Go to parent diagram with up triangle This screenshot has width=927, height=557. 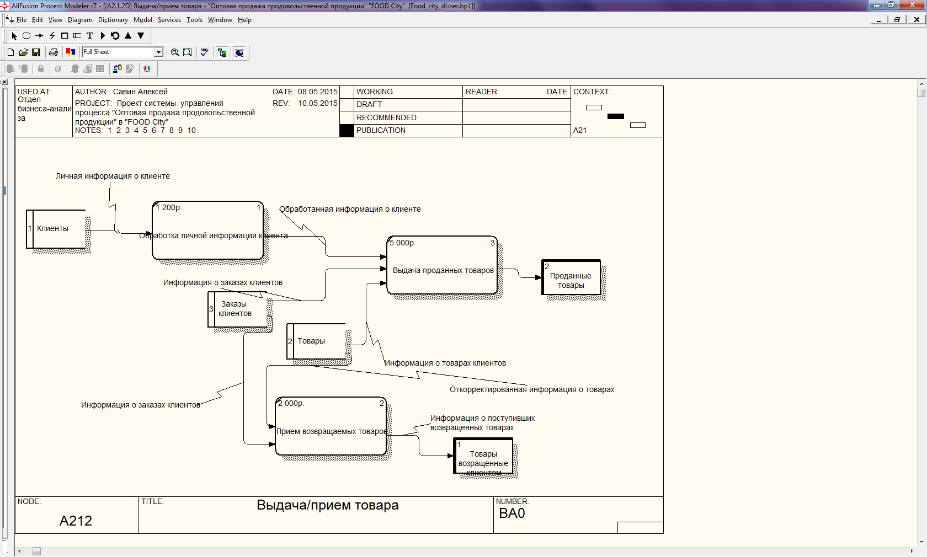coord(128,36)
